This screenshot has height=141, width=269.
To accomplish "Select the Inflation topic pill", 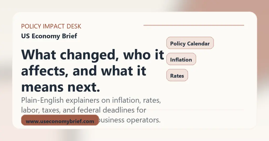I will tap(181, 59).
